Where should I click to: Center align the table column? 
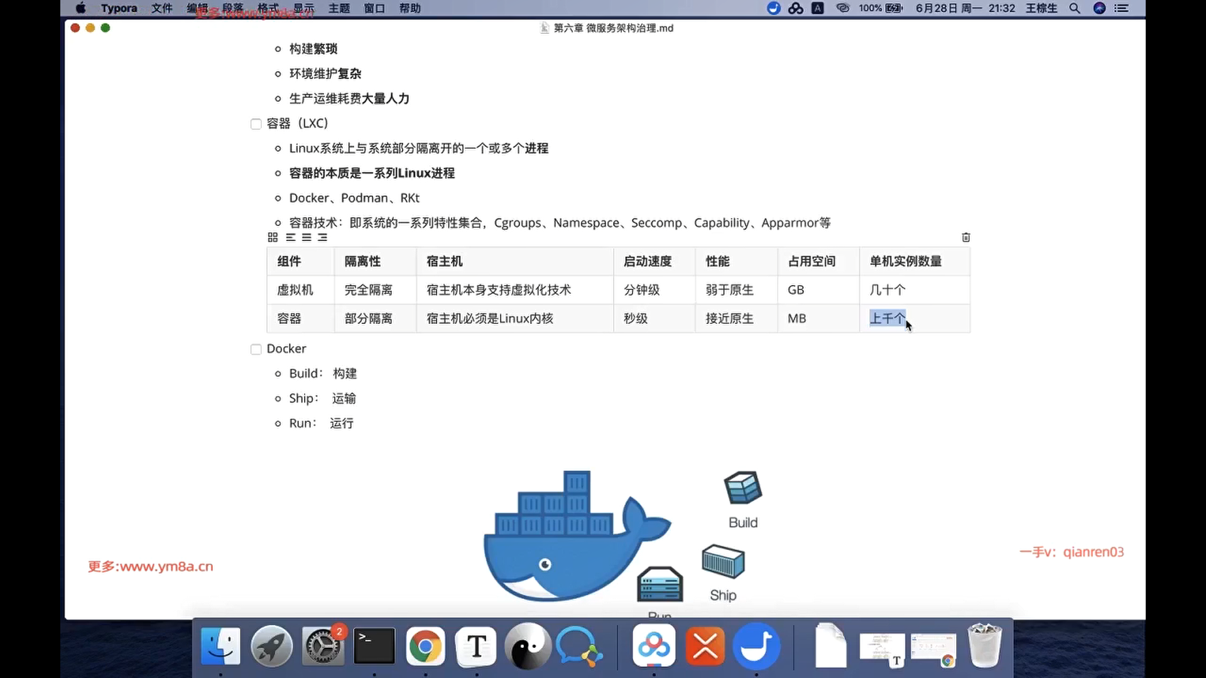tap(307, 237)
